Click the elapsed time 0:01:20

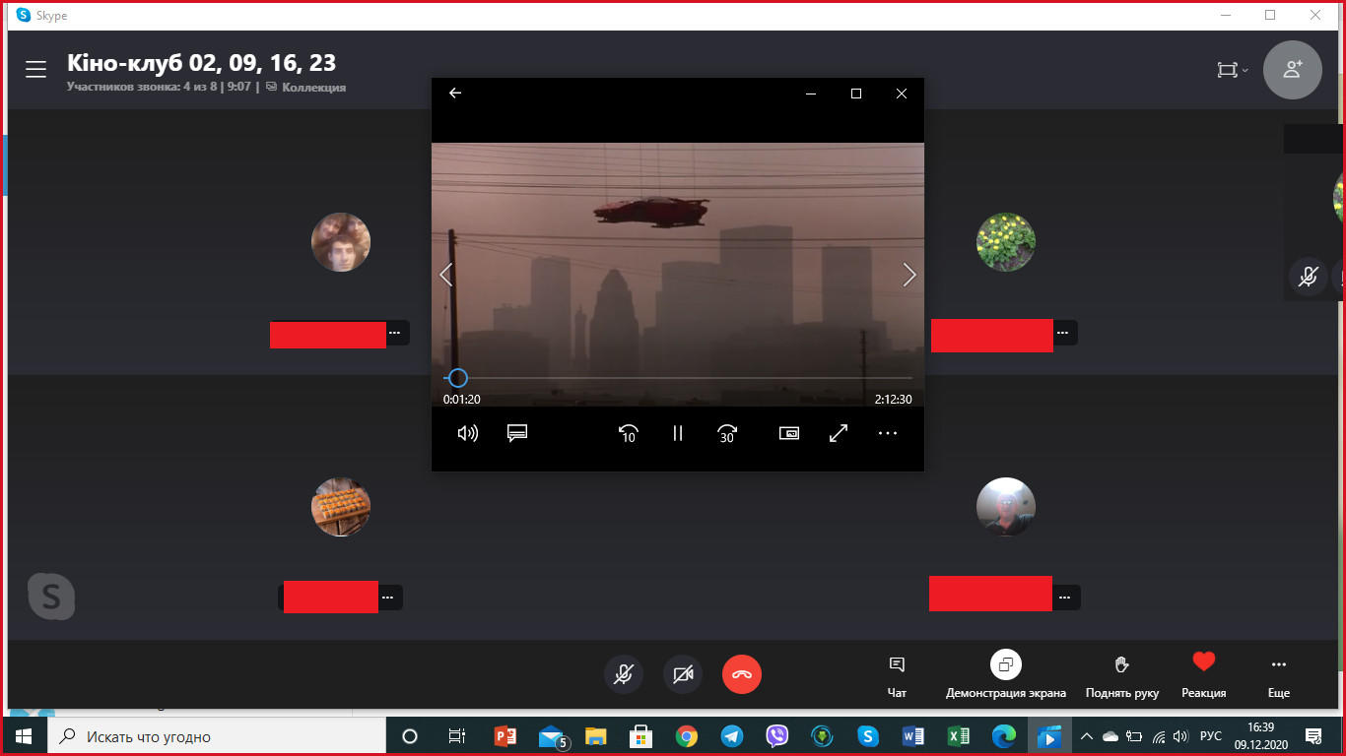click(462, 400)
